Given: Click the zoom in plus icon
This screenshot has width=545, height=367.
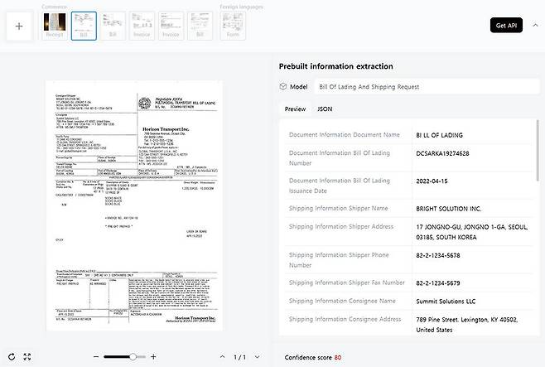Looking at the screenshot, I should [153, 356].
